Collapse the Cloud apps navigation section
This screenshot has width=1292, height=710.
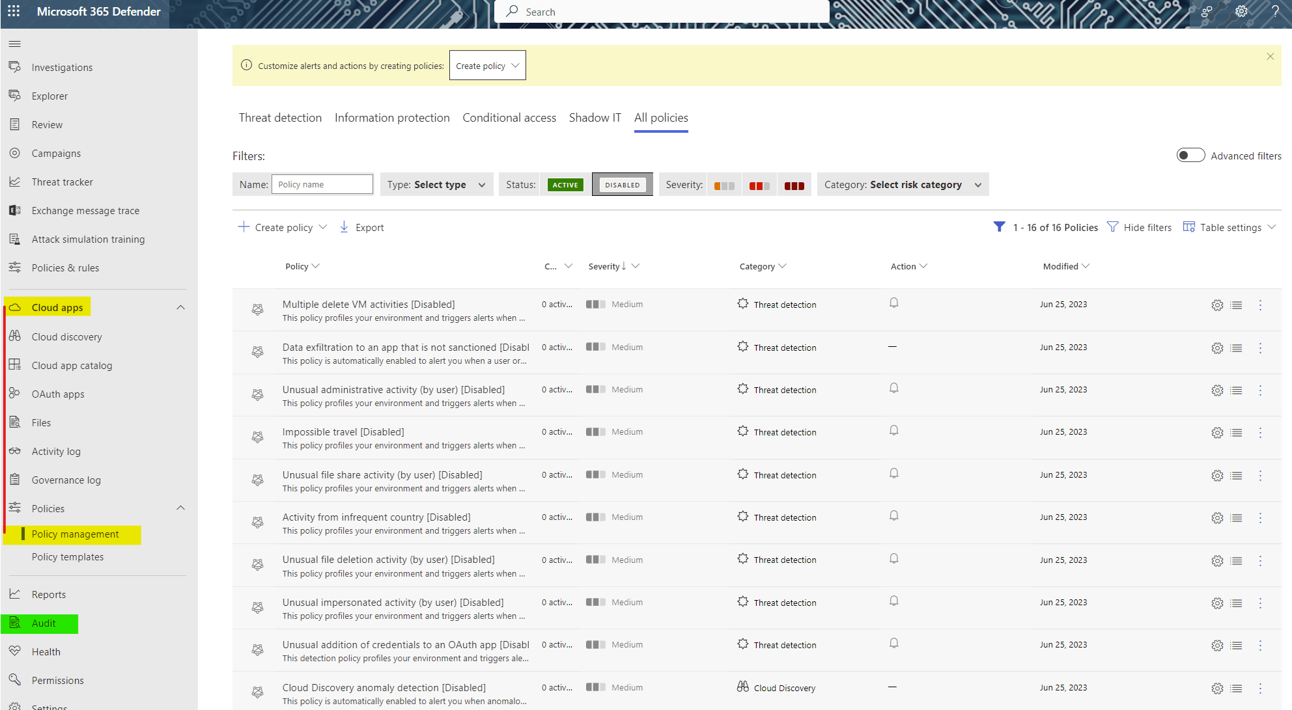coord(180,308)
